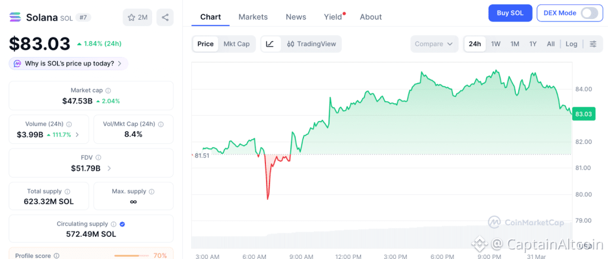Switch to the Markets tab

253,17
